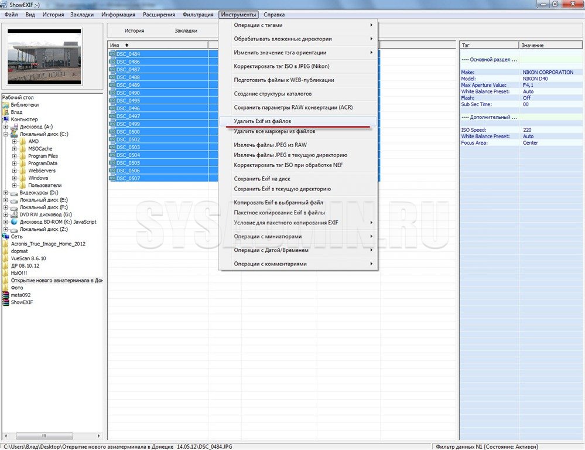Image resolution: width=585 pixels, height=450 pixels.
Task: Open the Фильтрация menu in the menu bar
Action: pos(198,15)
